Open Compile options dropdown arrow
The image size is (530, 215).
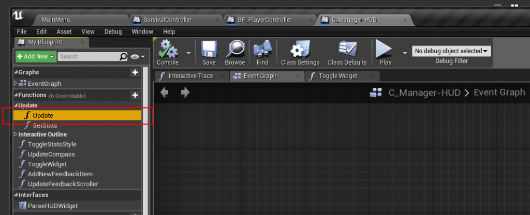point(188,53)
